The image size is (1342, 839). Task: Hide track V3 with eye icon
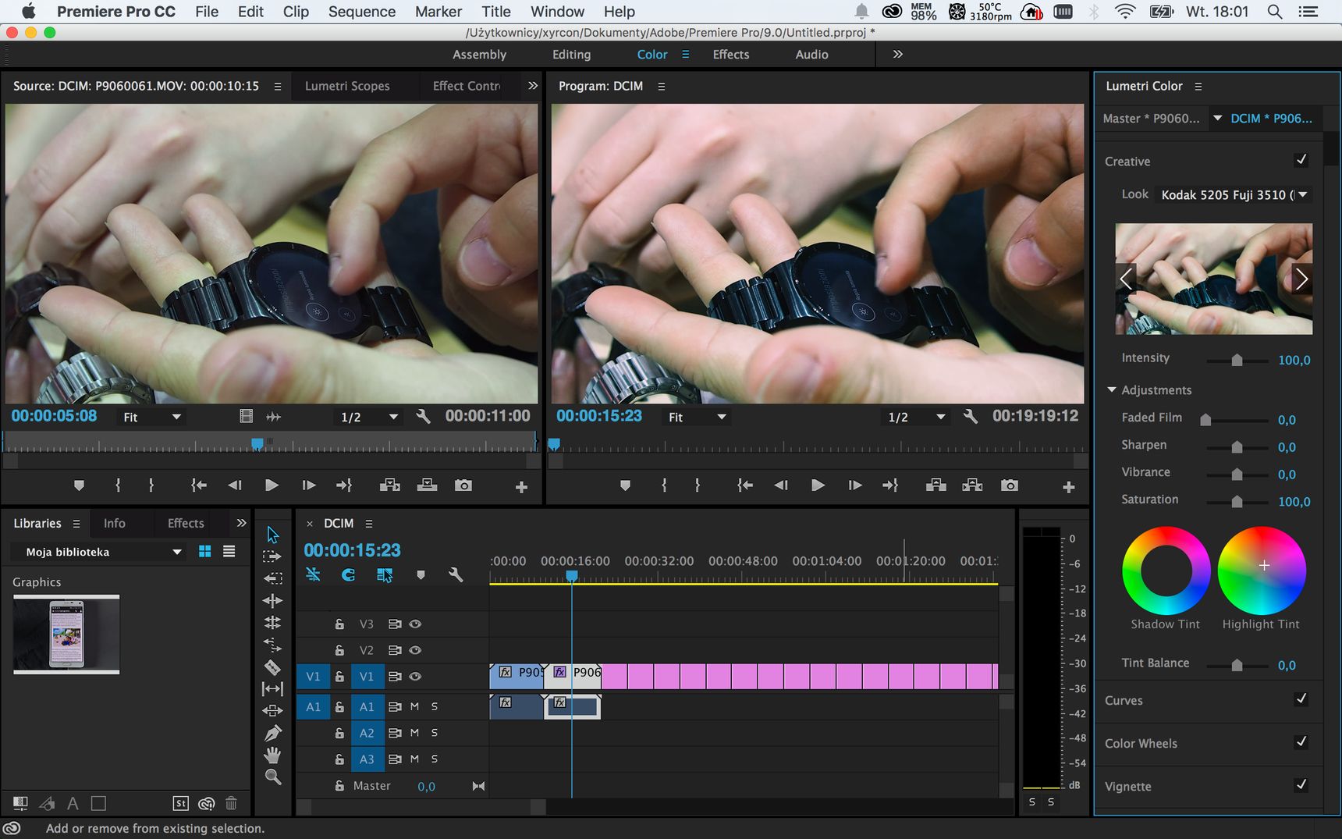click(x=415, y=624)
